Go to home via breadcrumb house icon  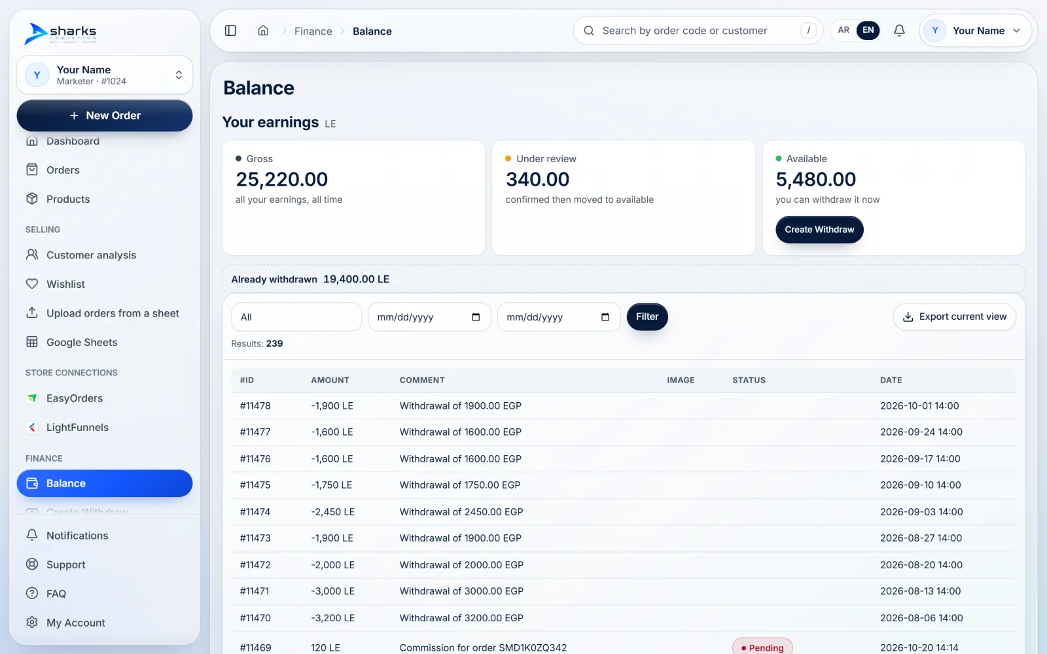263,31
